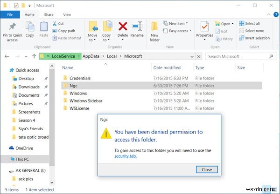Open Quick access in navigation pane
The height and width of the screenshot is (194, 280).
24,70
